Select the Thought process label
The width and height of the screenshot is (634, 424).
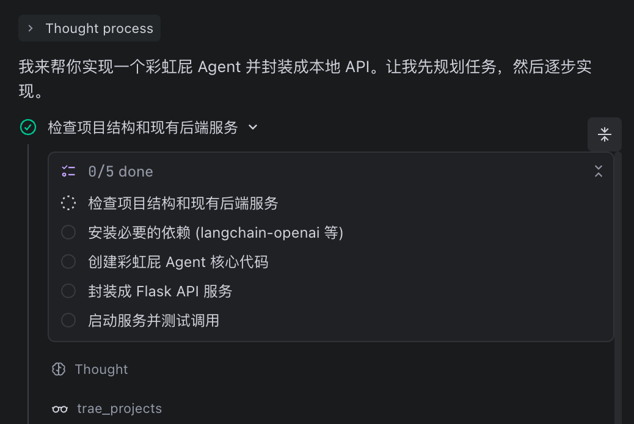tap(99, 28)
